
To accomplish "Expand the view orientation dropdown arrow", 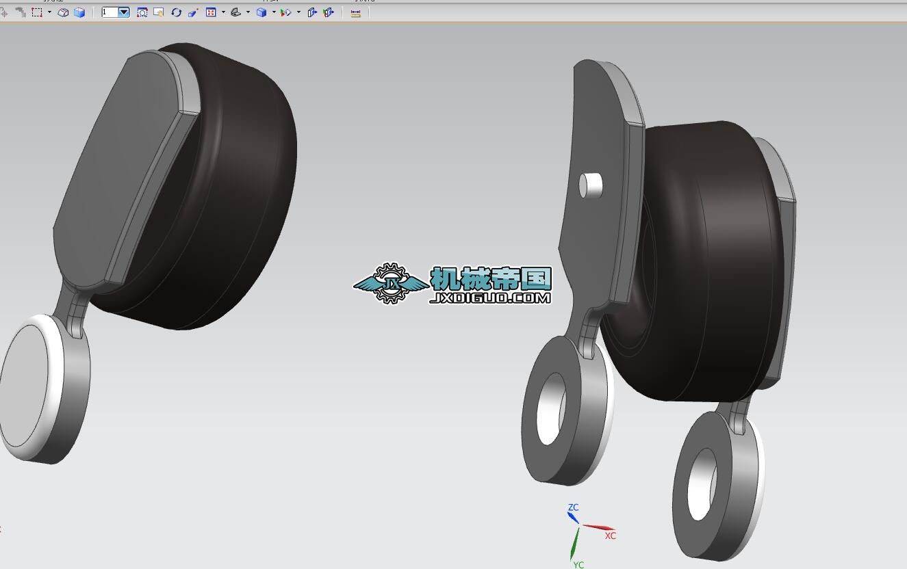I will 248,12.
